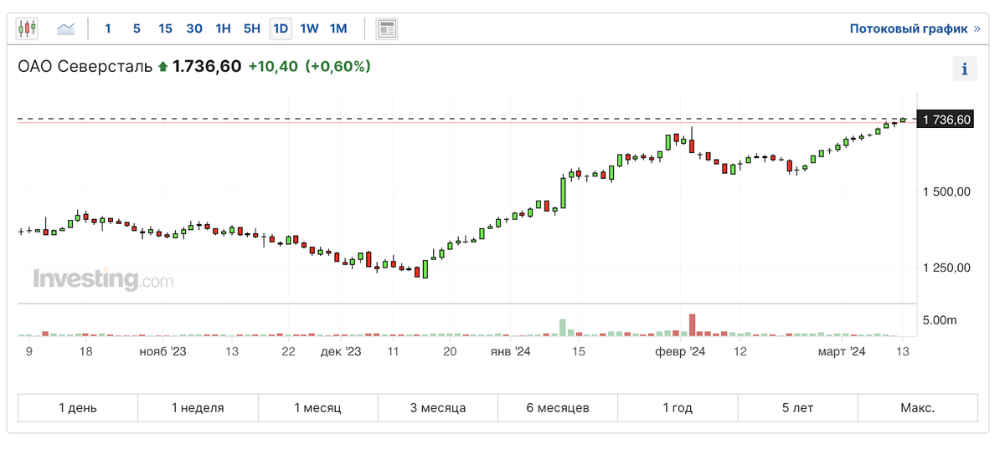Click the февр '24 date label
This screenshot has height=449, width=1005.
(681, 352)
